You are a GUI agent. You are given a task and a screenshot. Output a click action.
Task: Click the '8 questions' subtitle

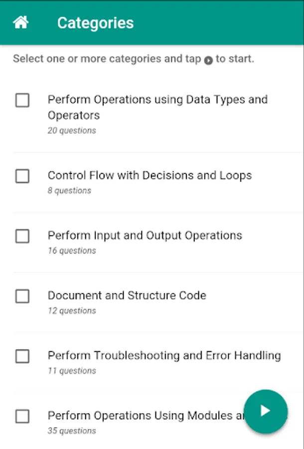[x=69, y=191]
